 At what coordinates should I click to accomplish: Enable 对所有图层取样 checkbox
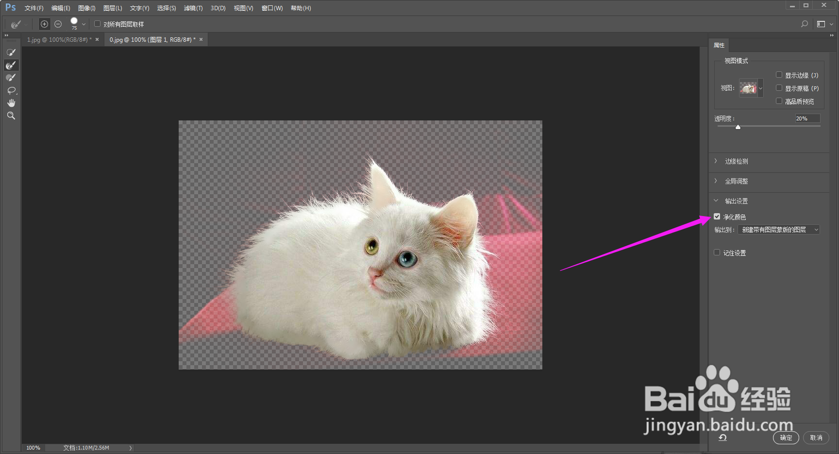97,24
